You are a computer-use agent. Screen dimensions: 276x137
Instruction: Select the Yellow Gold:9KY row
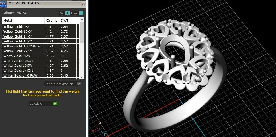click(x=41, y=27)
